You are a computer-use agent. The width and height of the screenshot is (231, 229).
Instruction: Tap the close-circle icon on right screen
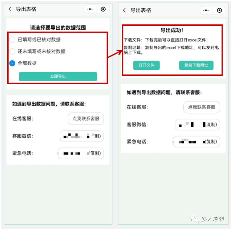pos(219,10)
